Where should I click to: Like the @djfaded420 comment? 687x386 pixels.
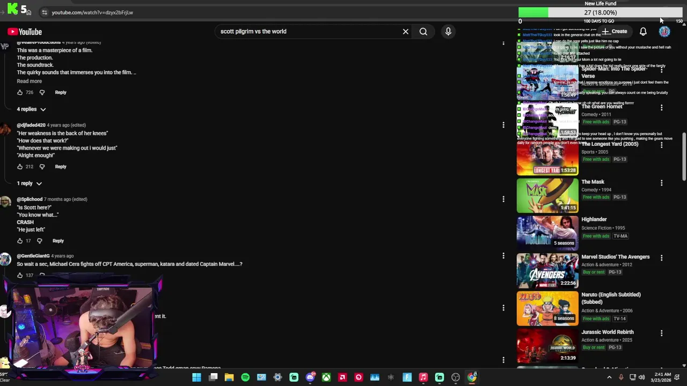pyautogui.click(x=20, y=167)
